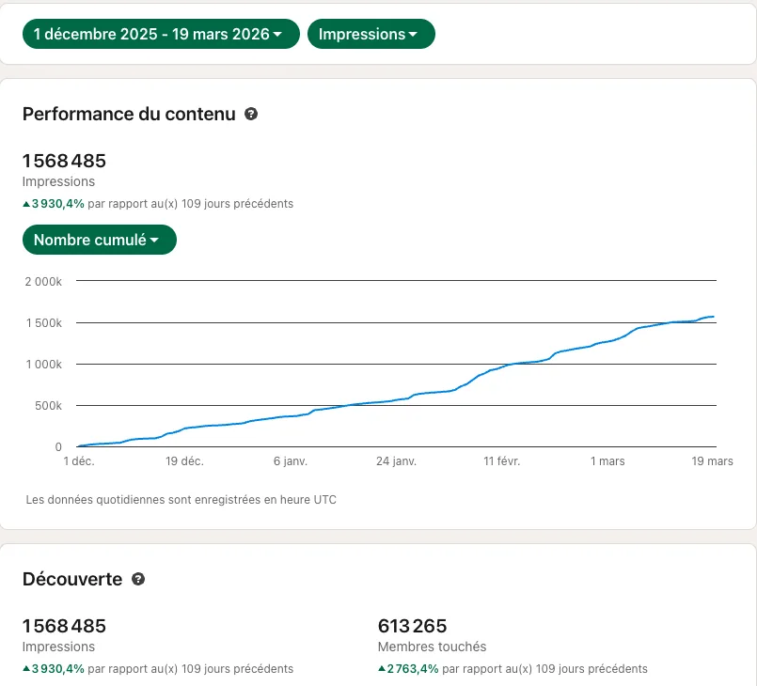The width and height of the screenshot is (757, 686).
Task: Open the date range dropdown 1 décembre 2025 - 19 mars 2026
Action: point(161,34)
